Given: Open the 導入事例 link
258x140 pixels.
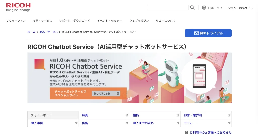Looking at the screenshot, I should click(37, 123).
